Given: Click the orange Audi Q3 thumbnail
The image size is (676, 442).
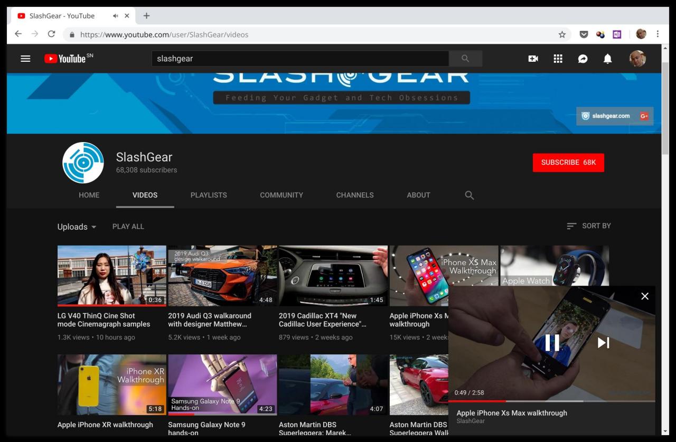Looking at the screenshot, I should [x=222, y=276].
